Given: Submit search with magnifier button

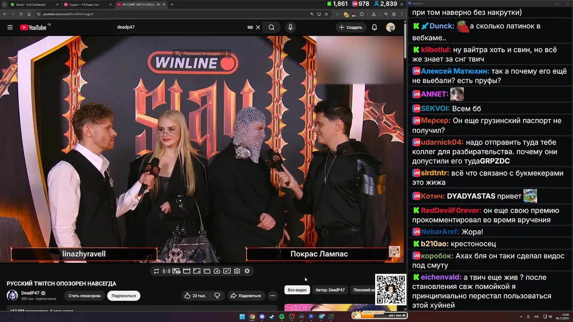Looking at the screenshot, I should [x=271, y=27].
